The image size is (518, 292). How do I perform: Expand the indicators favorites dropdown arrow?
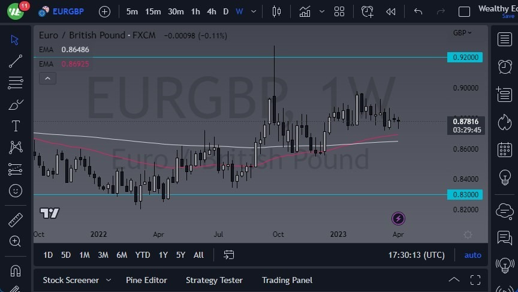click(x=322, y=11)
